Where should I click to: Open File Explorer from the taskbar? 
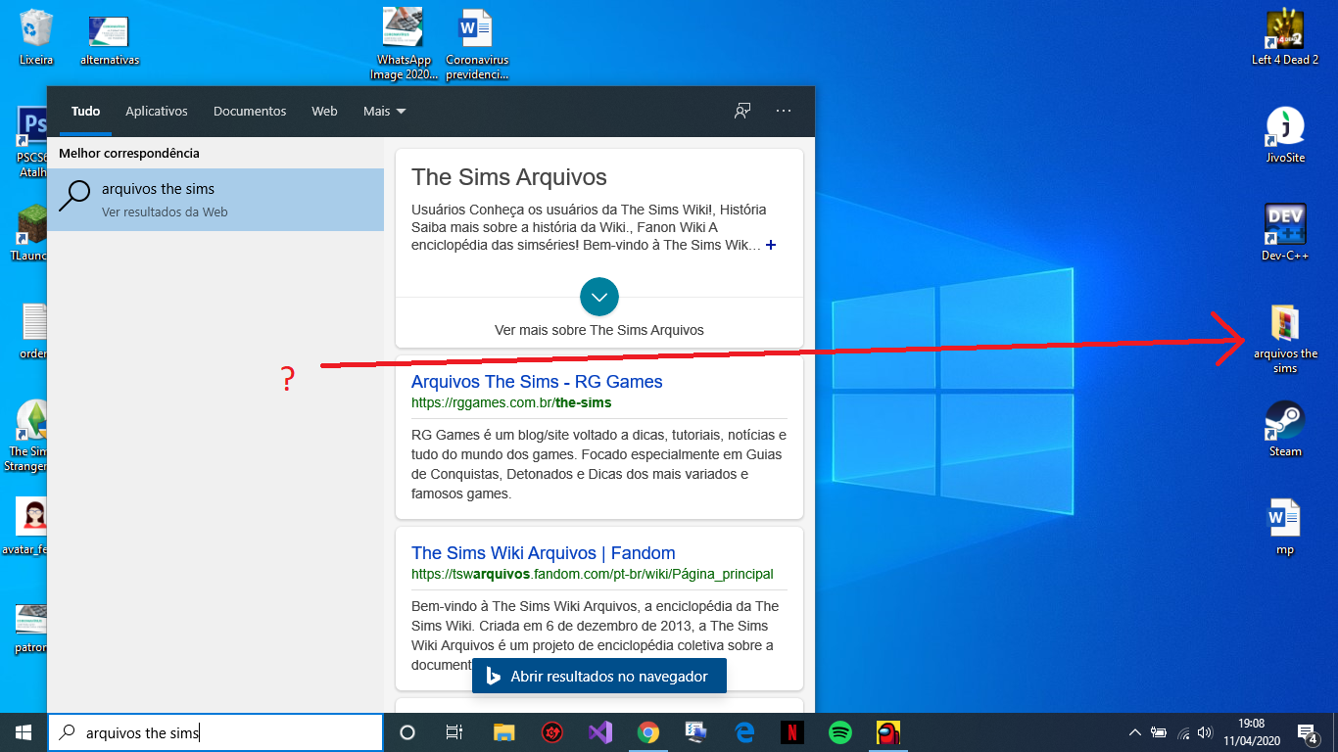coord(503,732)
